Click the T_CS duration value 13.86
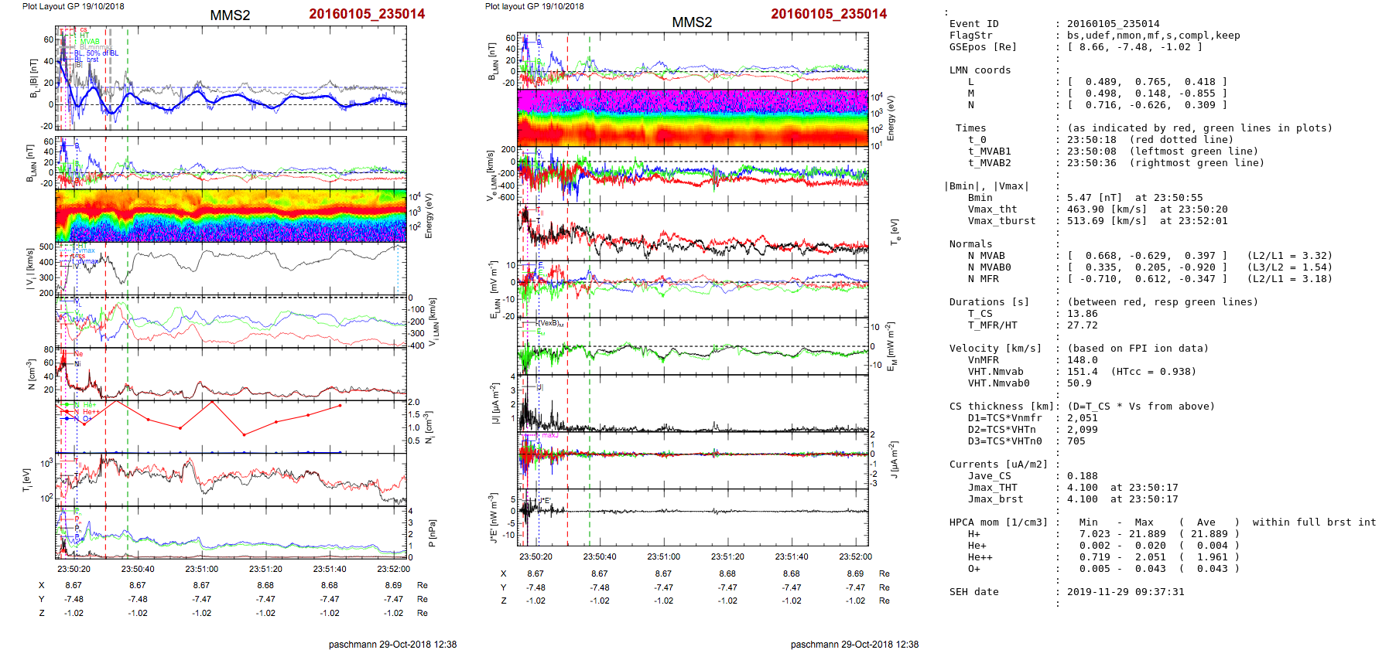The height and width of the screenshot is (650, 1396). click(x=1082, y=314)
